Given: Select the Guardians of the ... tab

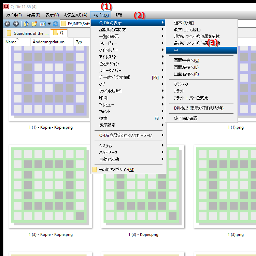Looking at the screenshot, I should coord(27,33).
